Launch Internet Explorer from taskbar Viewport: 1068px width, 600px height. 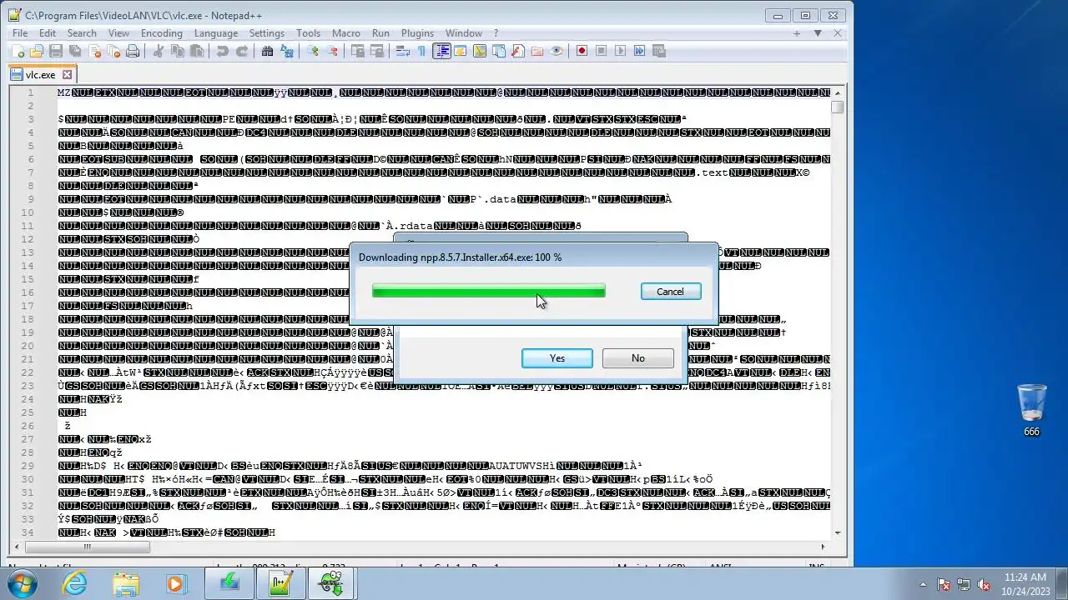pyautogui.click(x=75, y=583)
